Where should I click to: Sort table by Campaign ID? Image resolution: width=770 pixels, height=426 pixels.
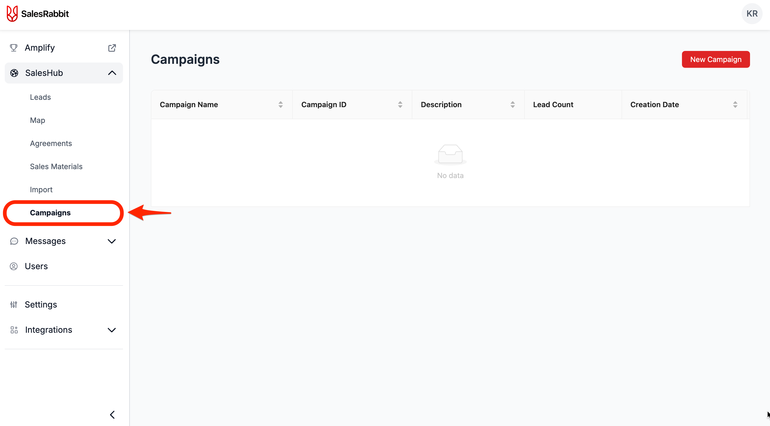click(x=400, y=105)
